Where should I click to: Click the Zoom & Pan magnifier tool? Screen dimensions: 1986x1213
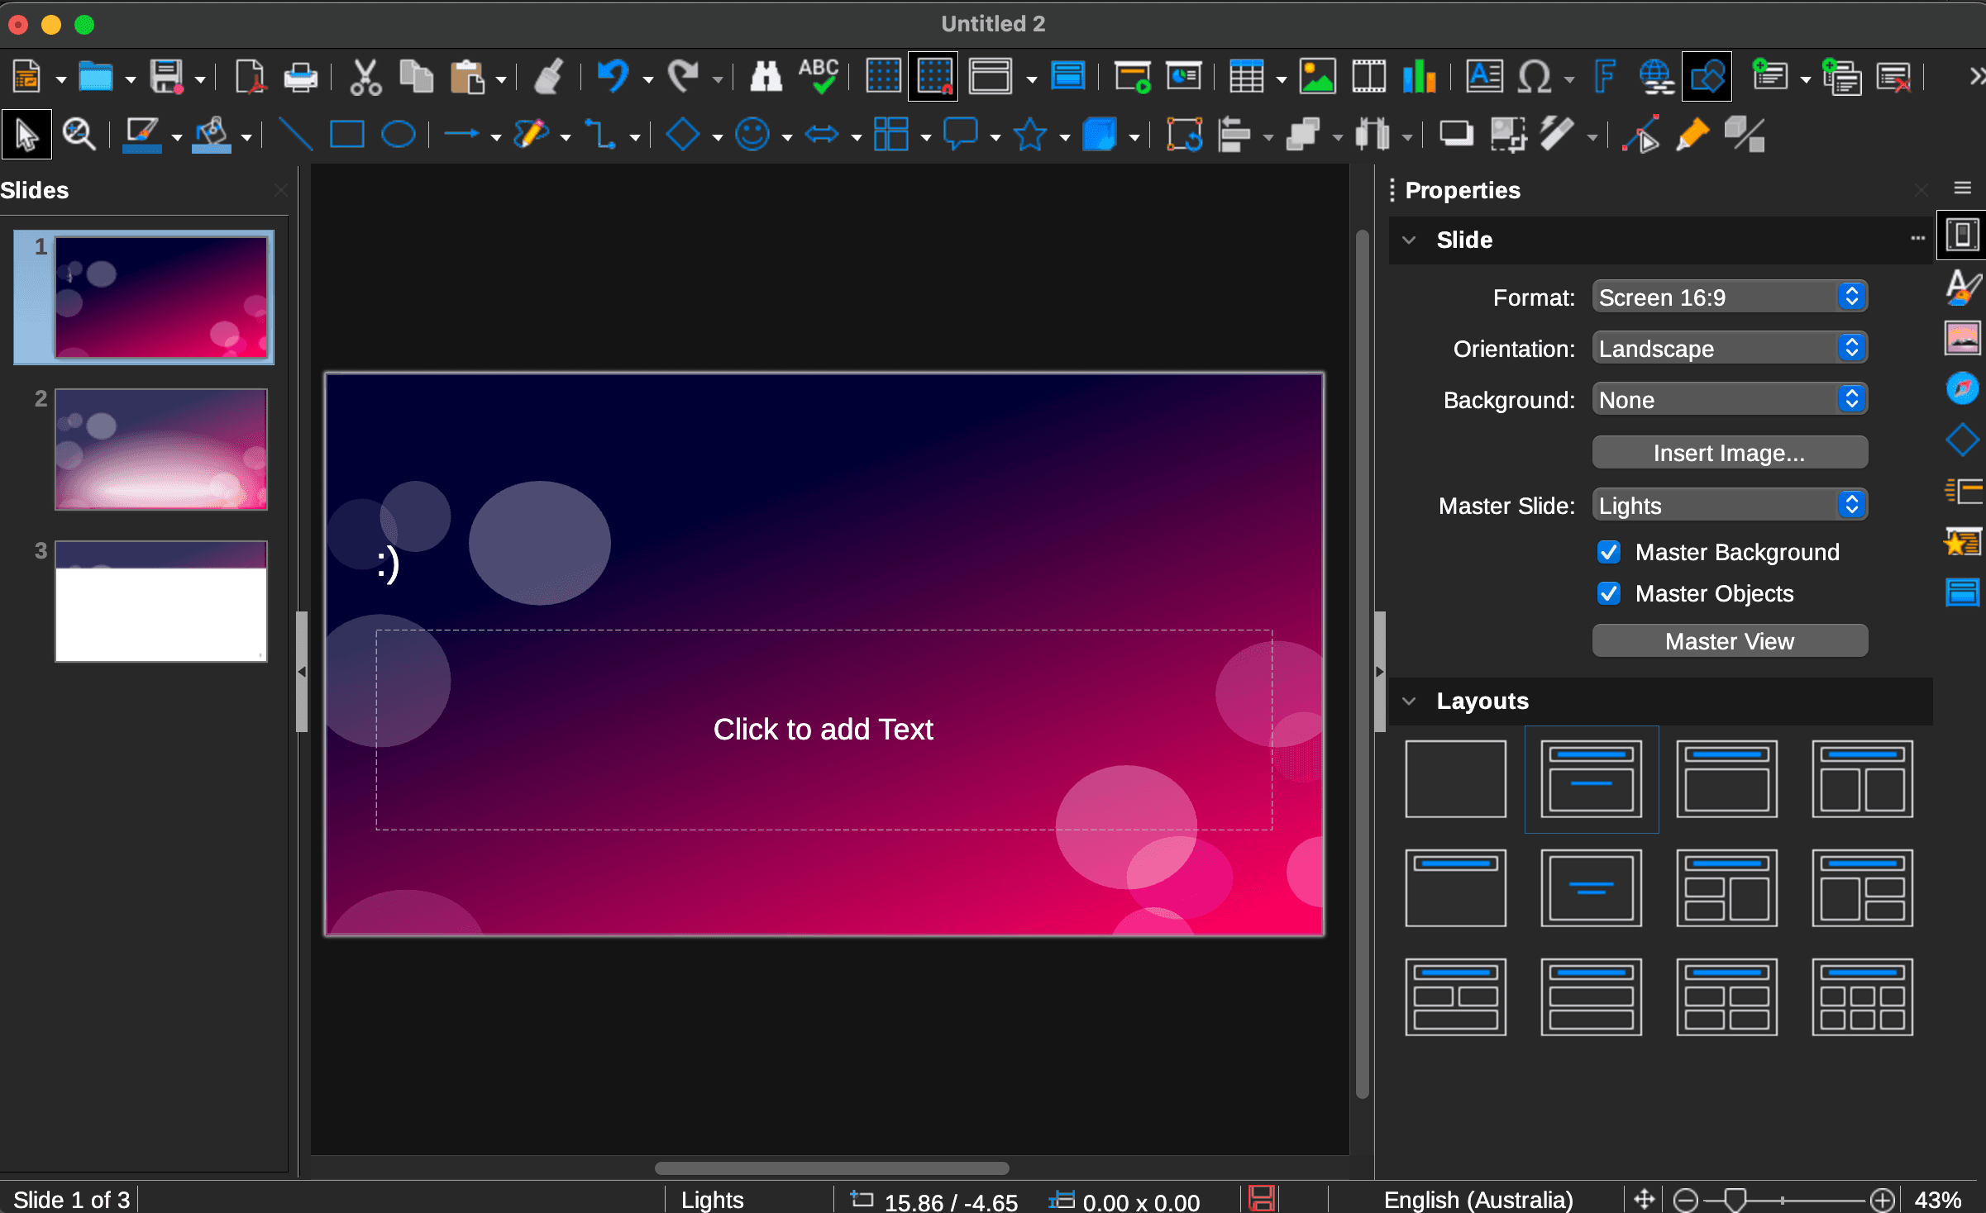pyautogui.click(x=79, y=135)
